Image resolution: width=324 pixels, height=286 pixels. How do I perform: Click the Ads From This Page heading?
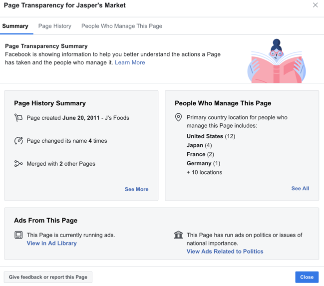click(45, 221)
